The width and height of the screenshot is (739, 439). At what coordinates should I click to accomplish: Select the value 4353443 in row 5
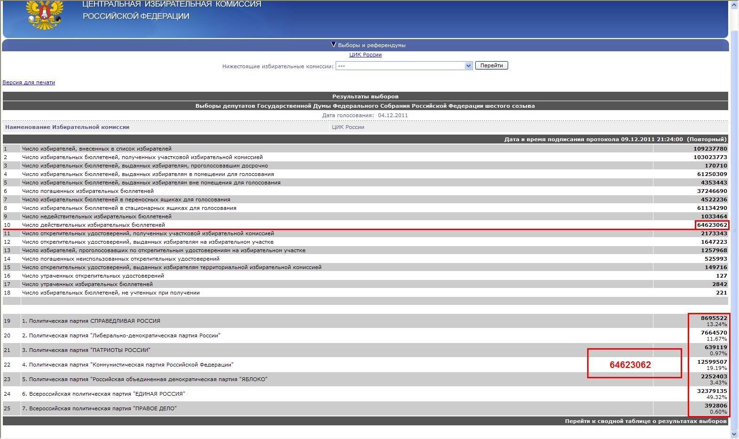point(714,183)
